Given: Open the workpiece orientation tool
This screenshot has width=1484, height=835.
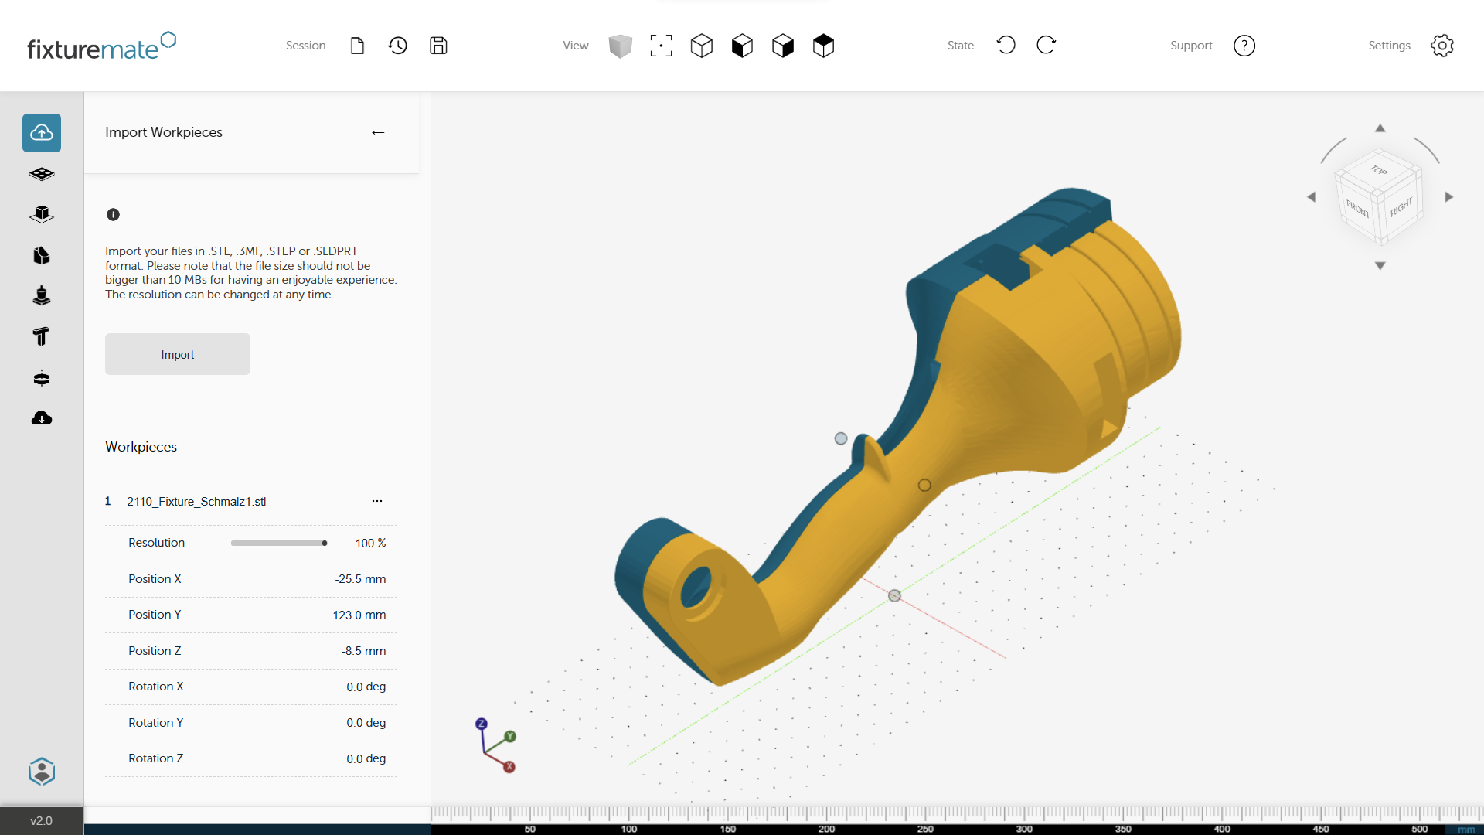Looking at the screenshot, I should click(x=41, y=214).
